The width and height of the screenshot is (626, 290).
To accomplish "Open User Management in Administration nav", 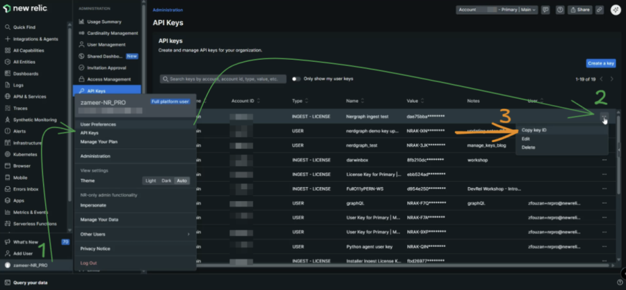I will tap(106, 45).
